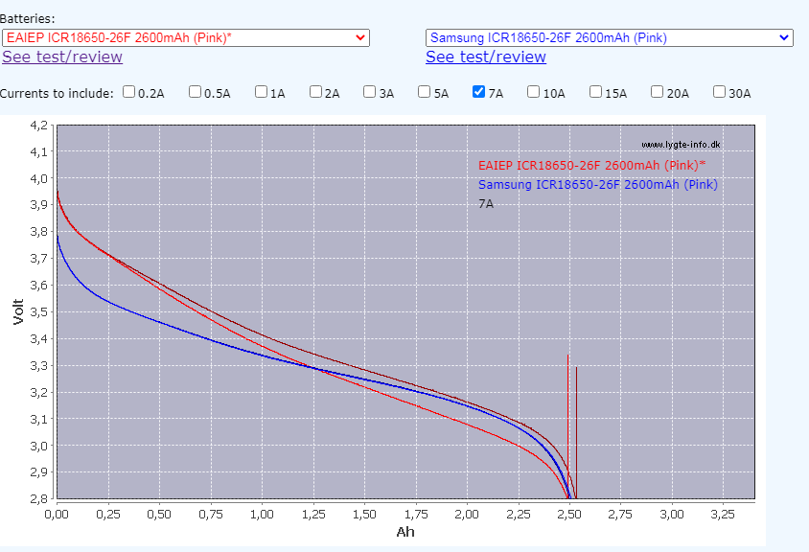Click the "2,50" value on Ah axis
This screenshot has height=552, width=809.
(569, 515)
